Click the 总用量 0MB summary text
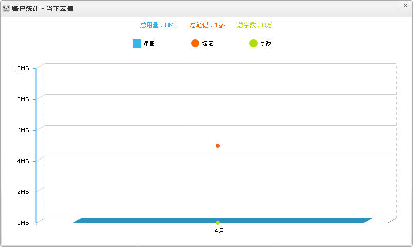Image resolution: width=413 pixels, height=247 pixels. 159,25
